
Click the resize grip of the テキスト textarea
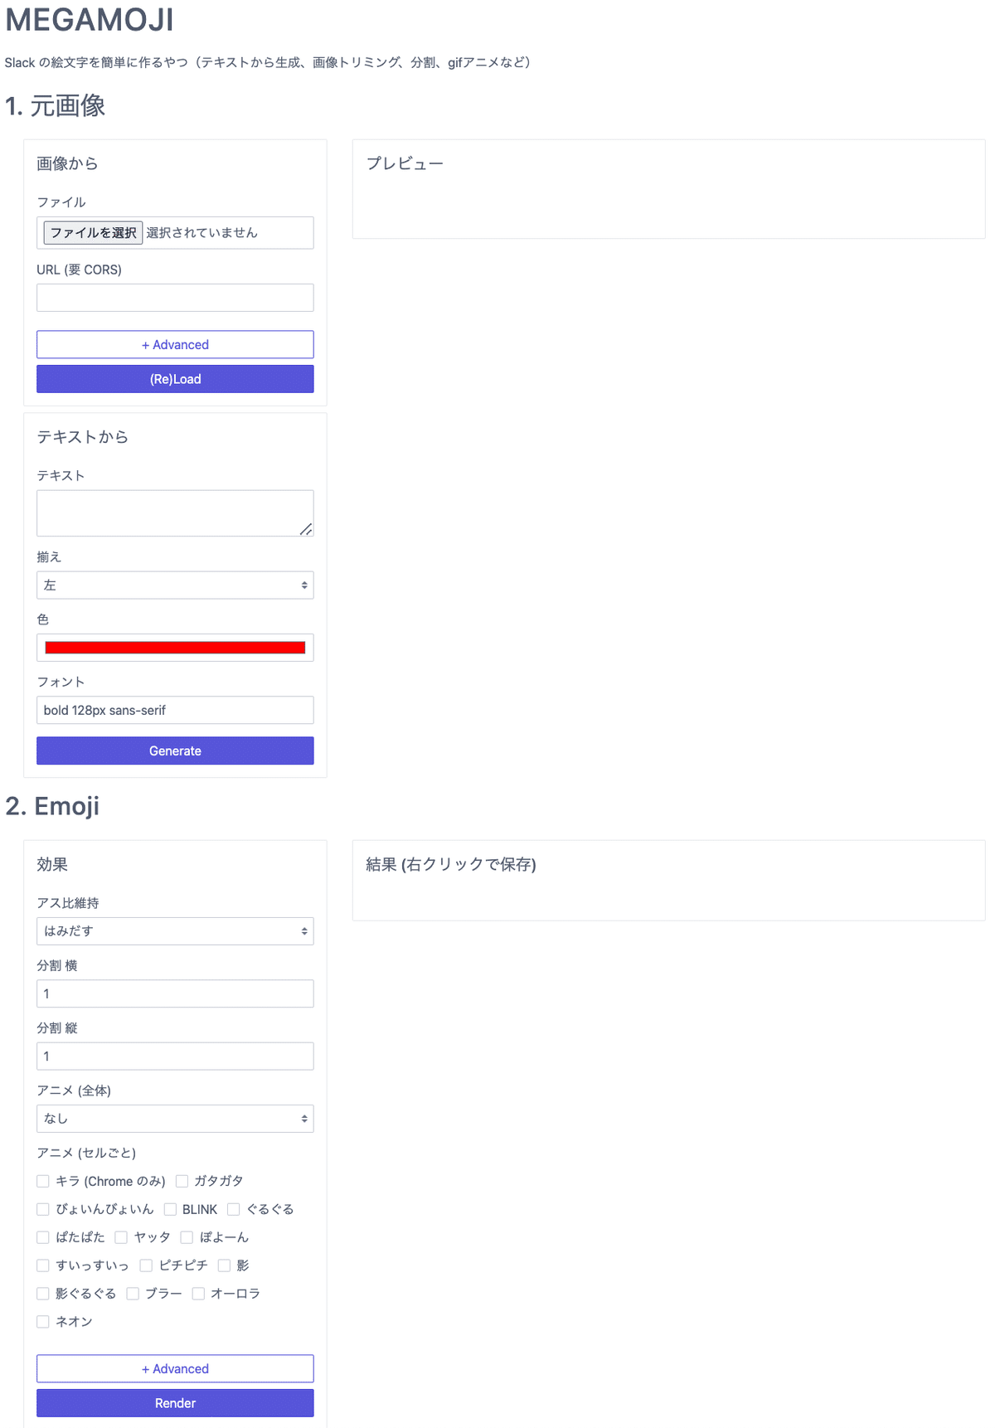coord(306,529)
